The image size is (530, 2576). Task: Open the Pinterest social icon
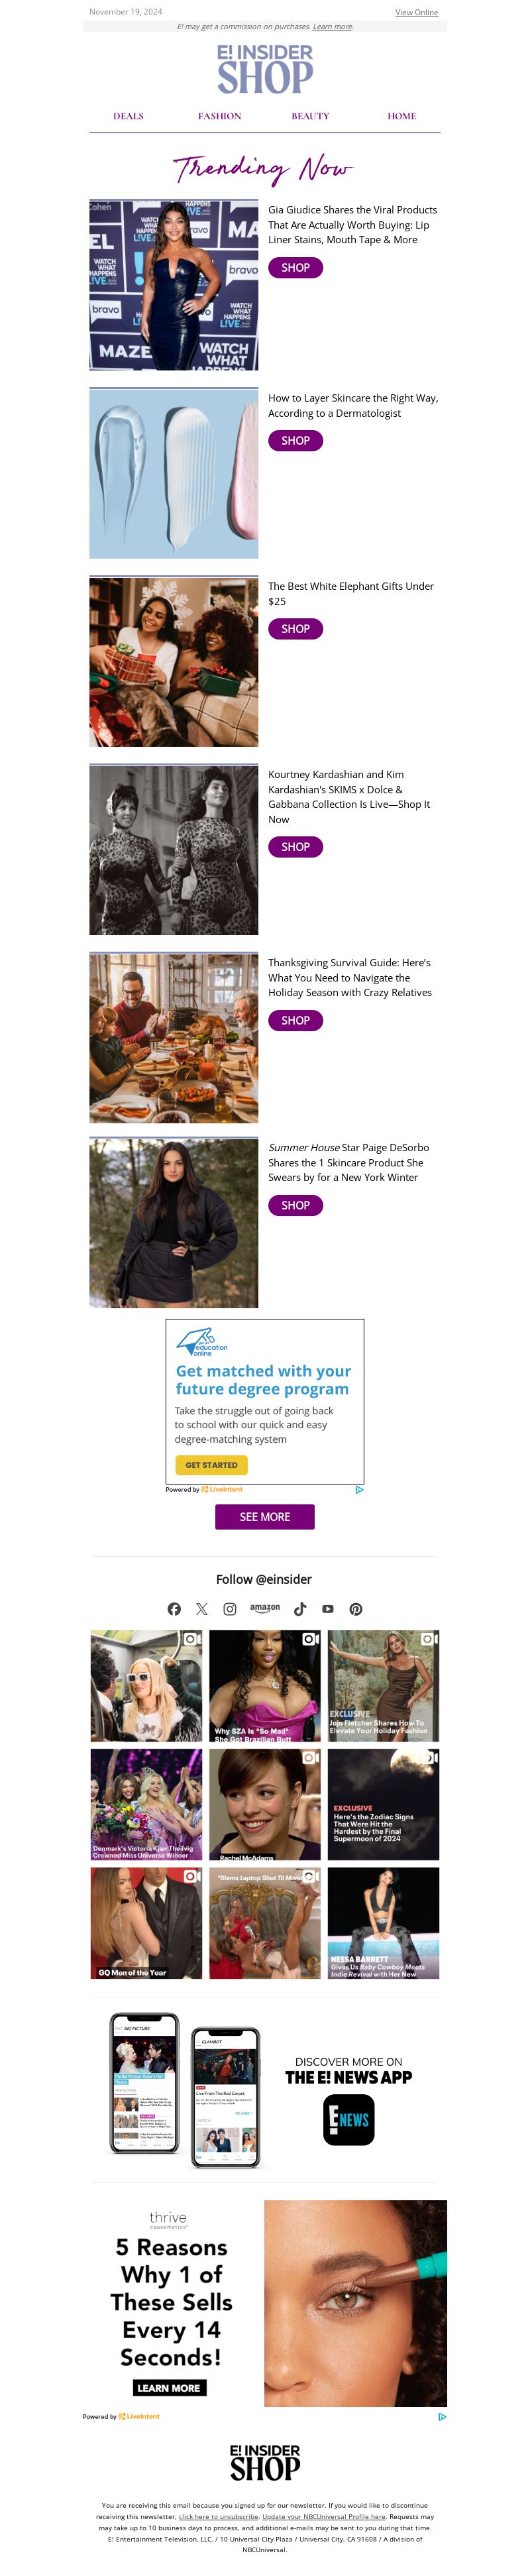click(x=356, y=1609)
